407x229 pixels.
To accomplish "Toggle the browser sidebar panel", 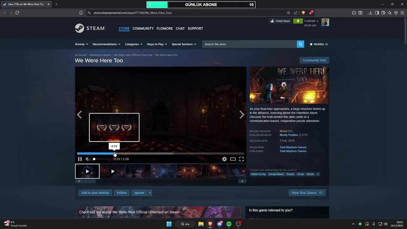I will (377, 13).
